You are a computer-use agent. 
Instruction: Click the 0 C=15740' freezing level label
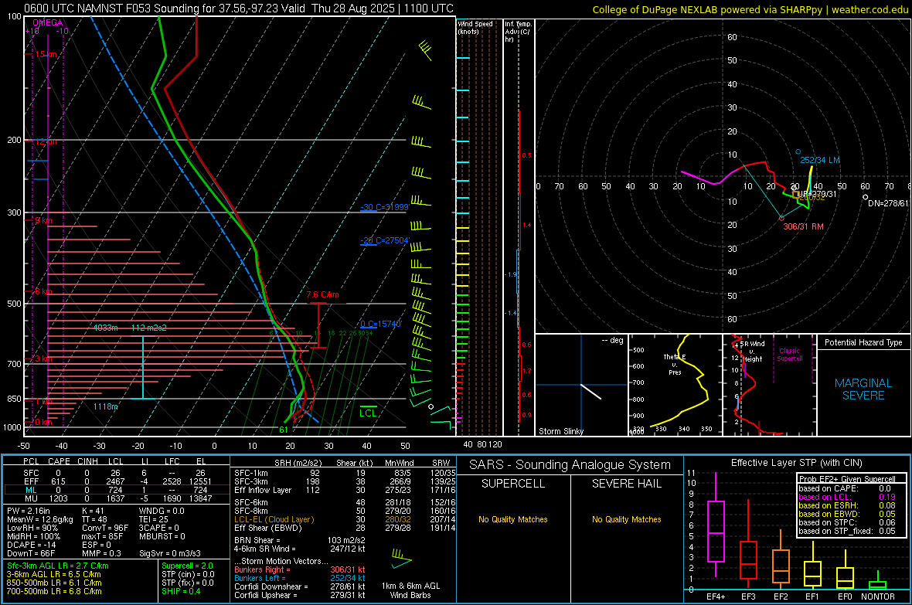coord(381,324)
